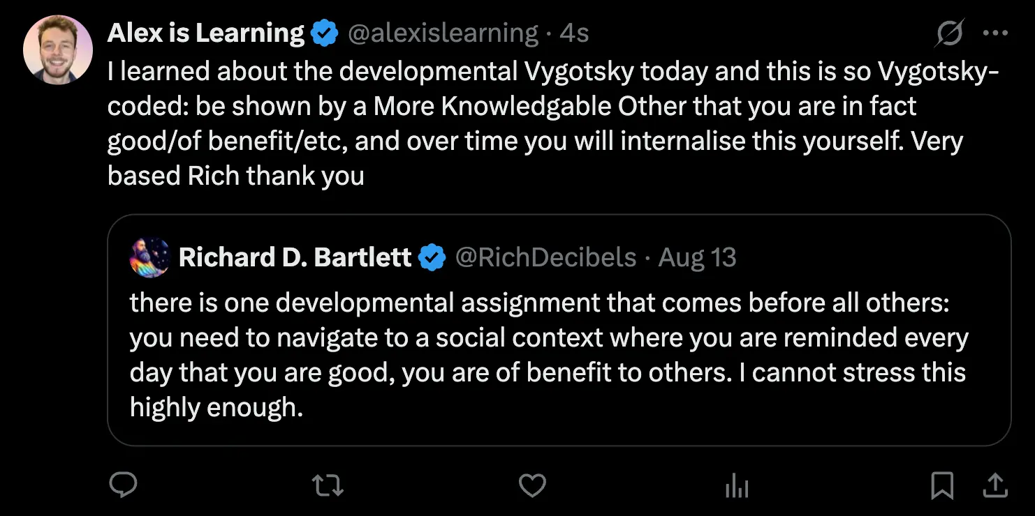This screenshot has height=516, width=1035.
Task: Bookmark this tweet
Action: click(x=942, y=485)
